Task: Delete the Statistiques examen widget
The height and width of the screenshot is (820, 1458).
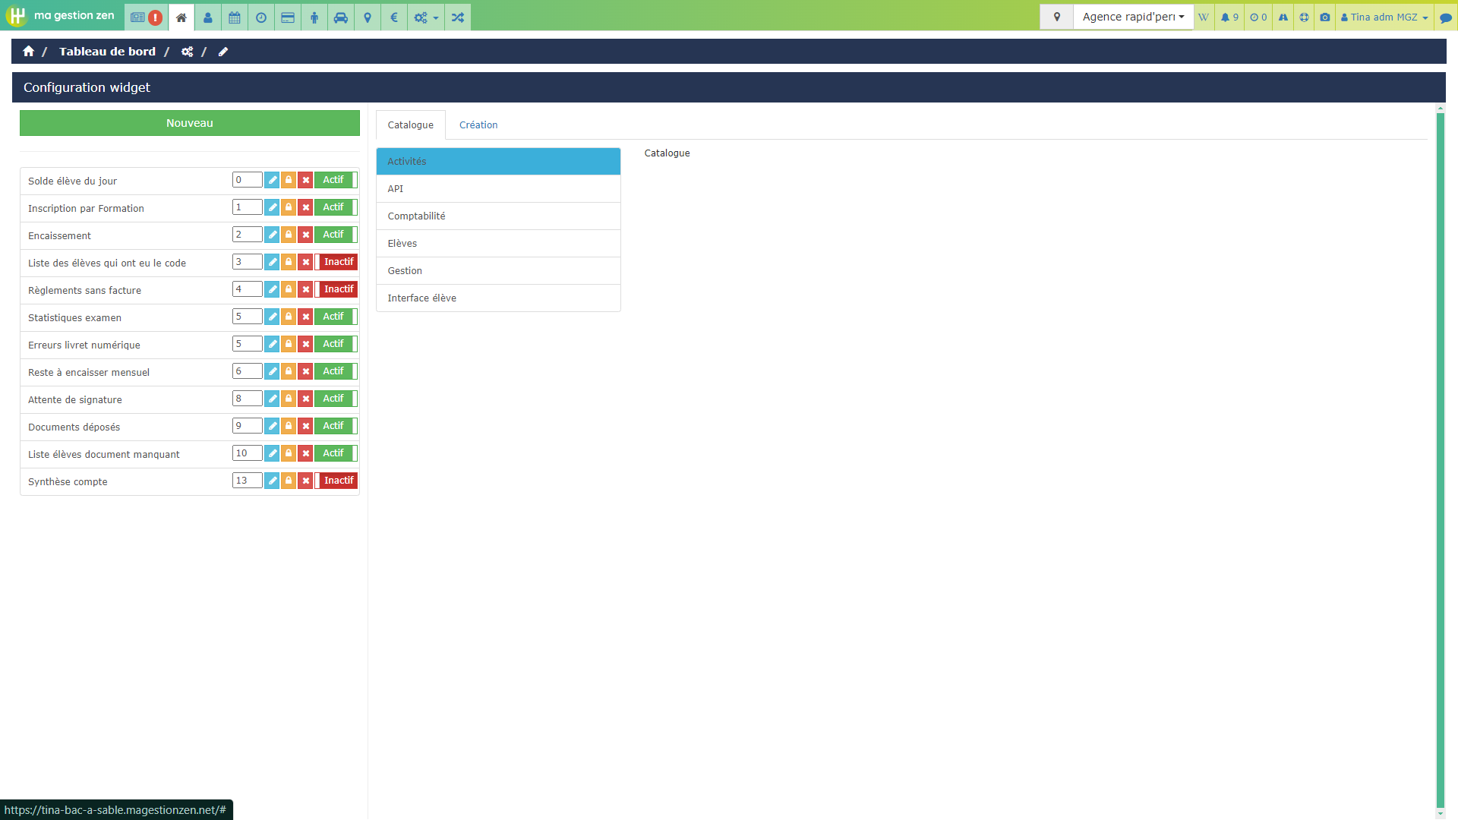Action: tap(305, 317)
